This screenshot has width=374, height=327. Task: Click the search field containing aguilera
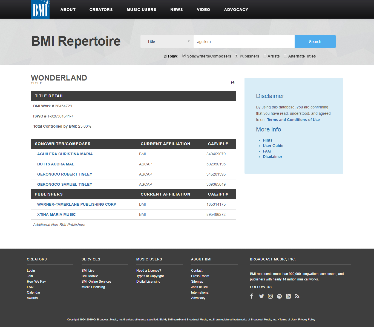[244, 42]
